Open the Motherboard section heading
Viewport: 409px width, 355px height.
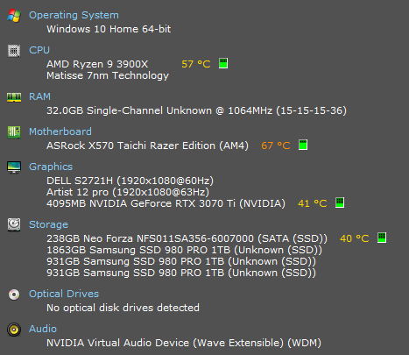[x=60, y=131]
